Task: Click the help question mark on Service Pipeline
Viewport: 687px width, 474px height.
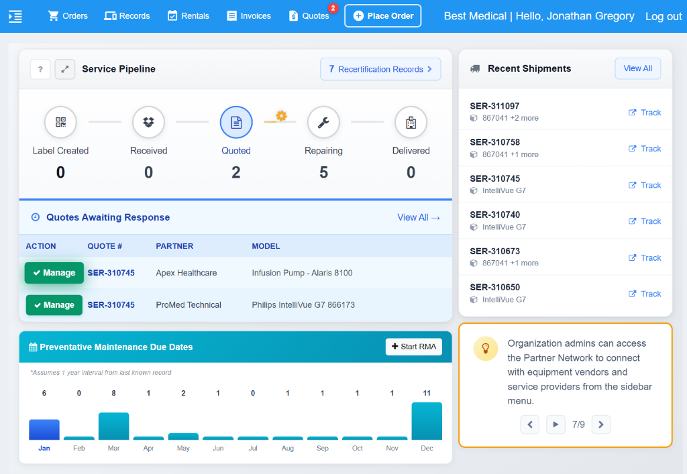Action: click(39, 69)
